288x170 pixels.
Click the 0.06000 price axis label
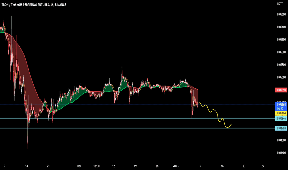[x=282, y=52]
